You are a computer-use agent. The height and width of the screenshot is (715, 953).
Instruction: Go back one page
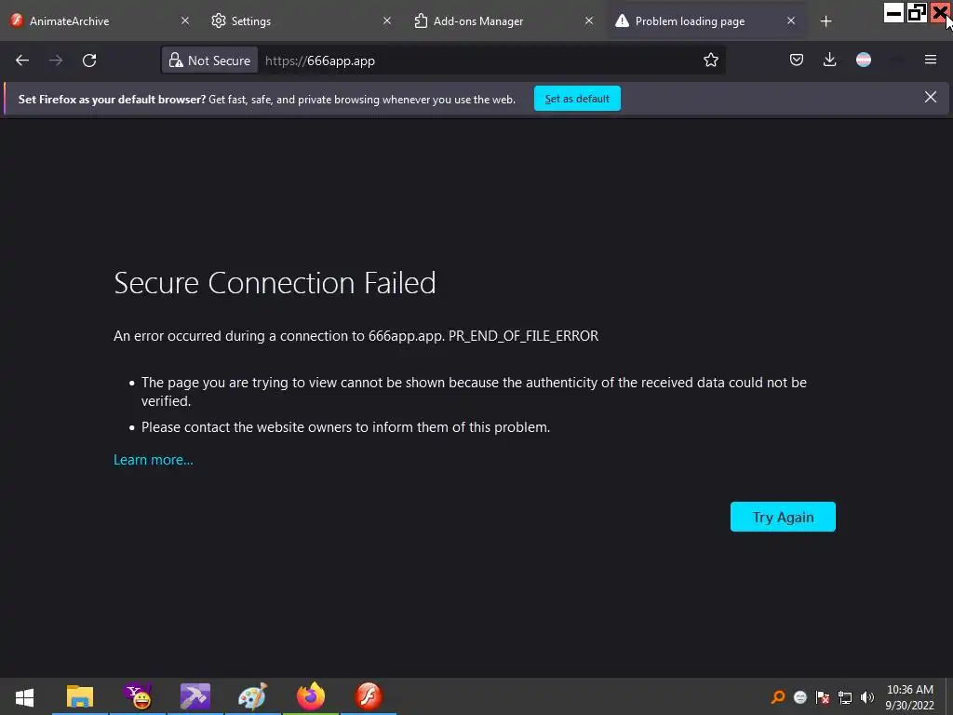[x=22, y=61]
